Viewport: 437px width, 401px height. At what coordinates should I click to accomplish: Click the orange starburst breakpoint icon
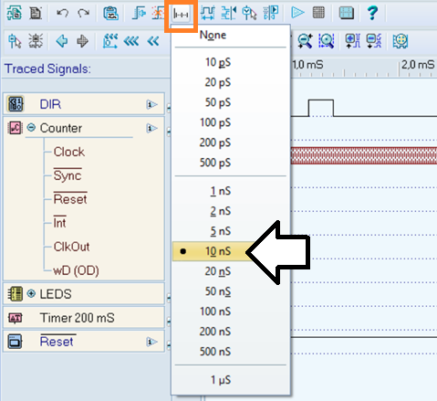(158, 13)
